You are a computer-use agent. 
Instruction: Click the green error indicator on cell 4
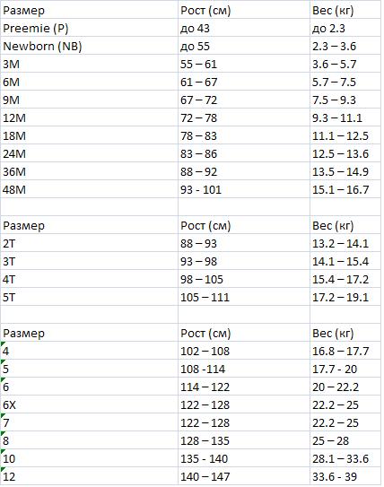(3, 344)
